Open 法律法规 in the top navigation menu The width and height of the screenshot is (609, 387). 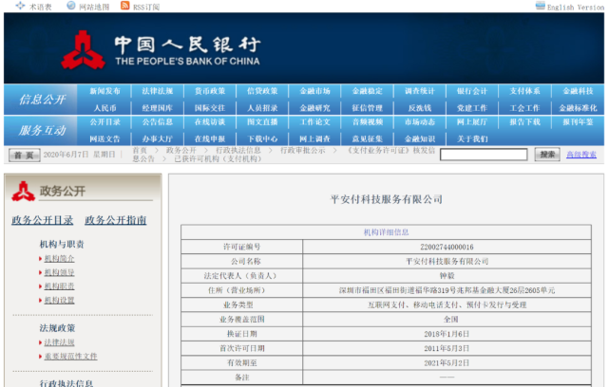tap(158, 91)
